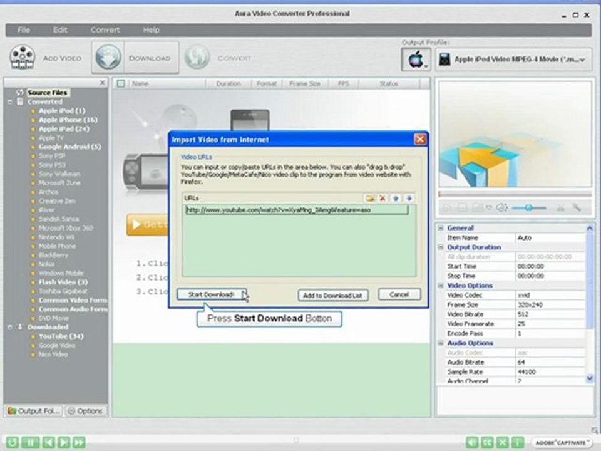Click scrollbar down arrow in properties panel
This screenshot has height=451, width=601.
tap(590, 378)
